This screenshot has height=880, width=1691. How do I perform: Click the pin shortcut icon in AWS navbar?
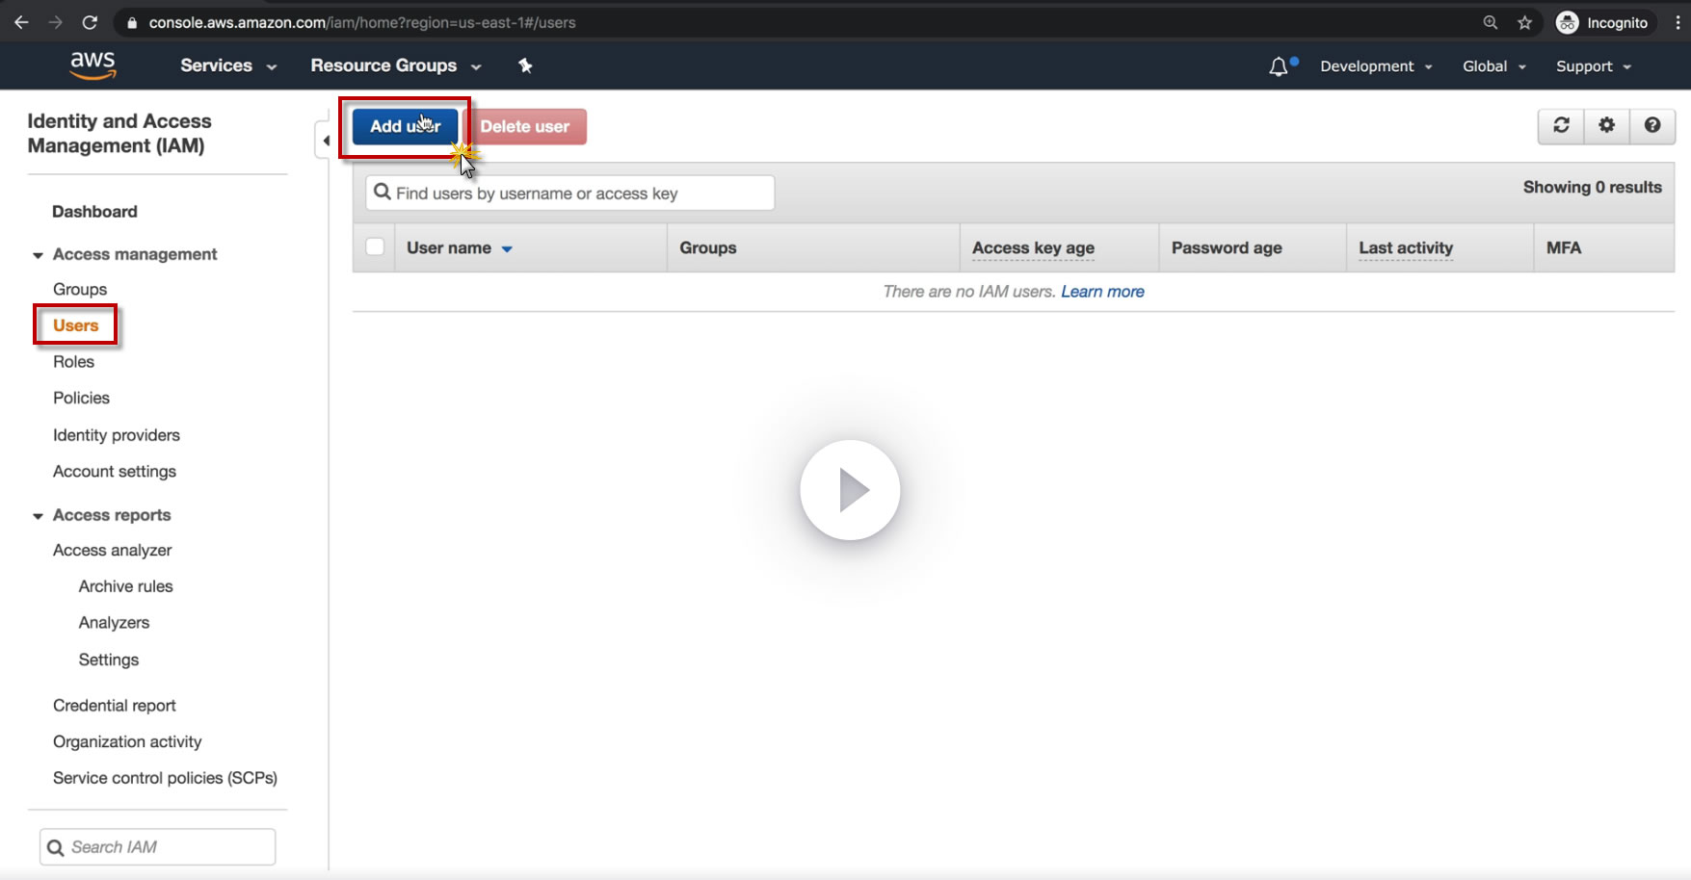(x=525, y=65)
